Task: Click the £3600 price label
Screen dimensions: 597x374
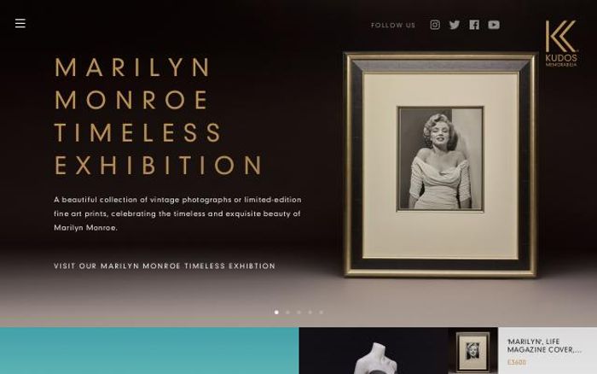Action: (x=517, y=362)
